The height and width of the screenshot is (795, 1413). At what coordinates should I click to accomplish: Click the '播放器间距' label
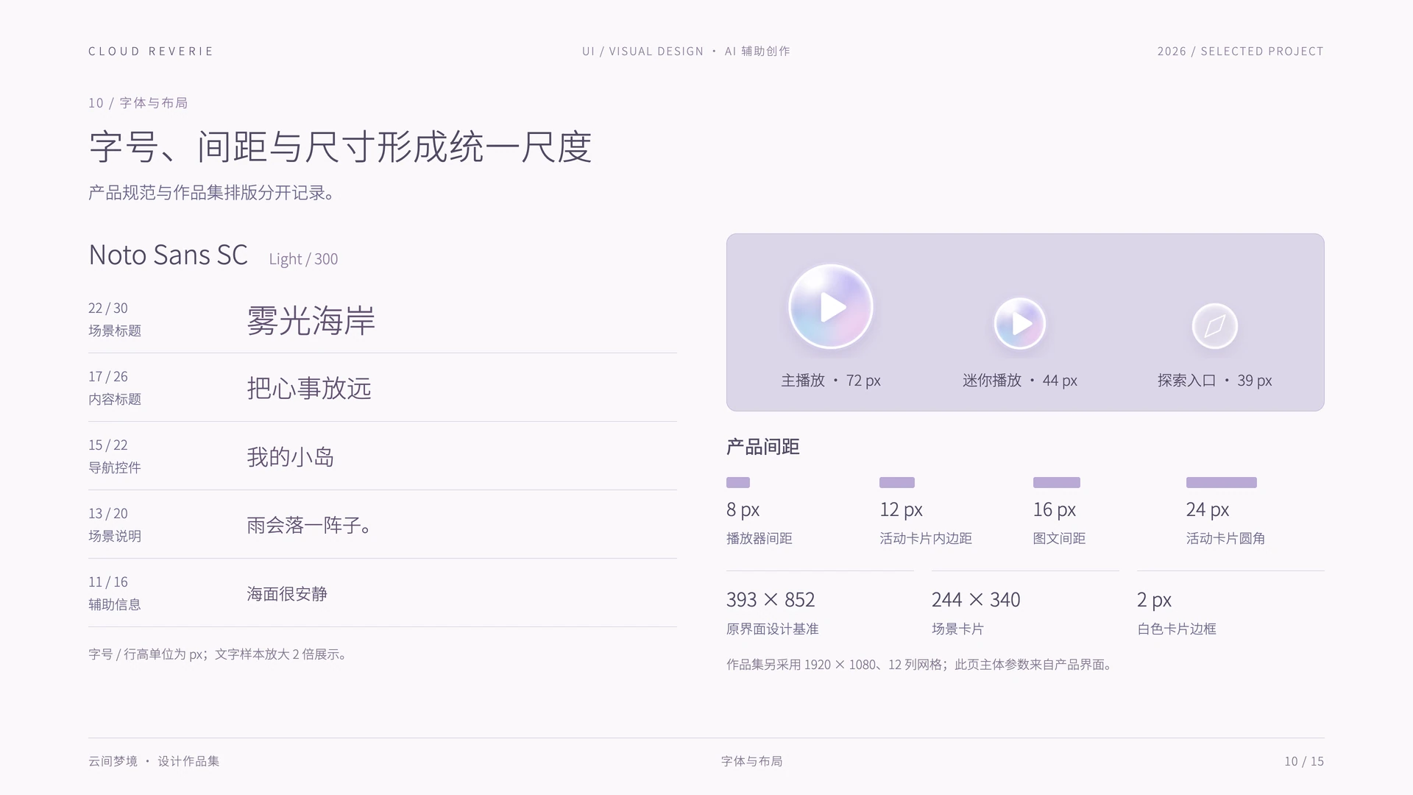(x=759, y=539)
